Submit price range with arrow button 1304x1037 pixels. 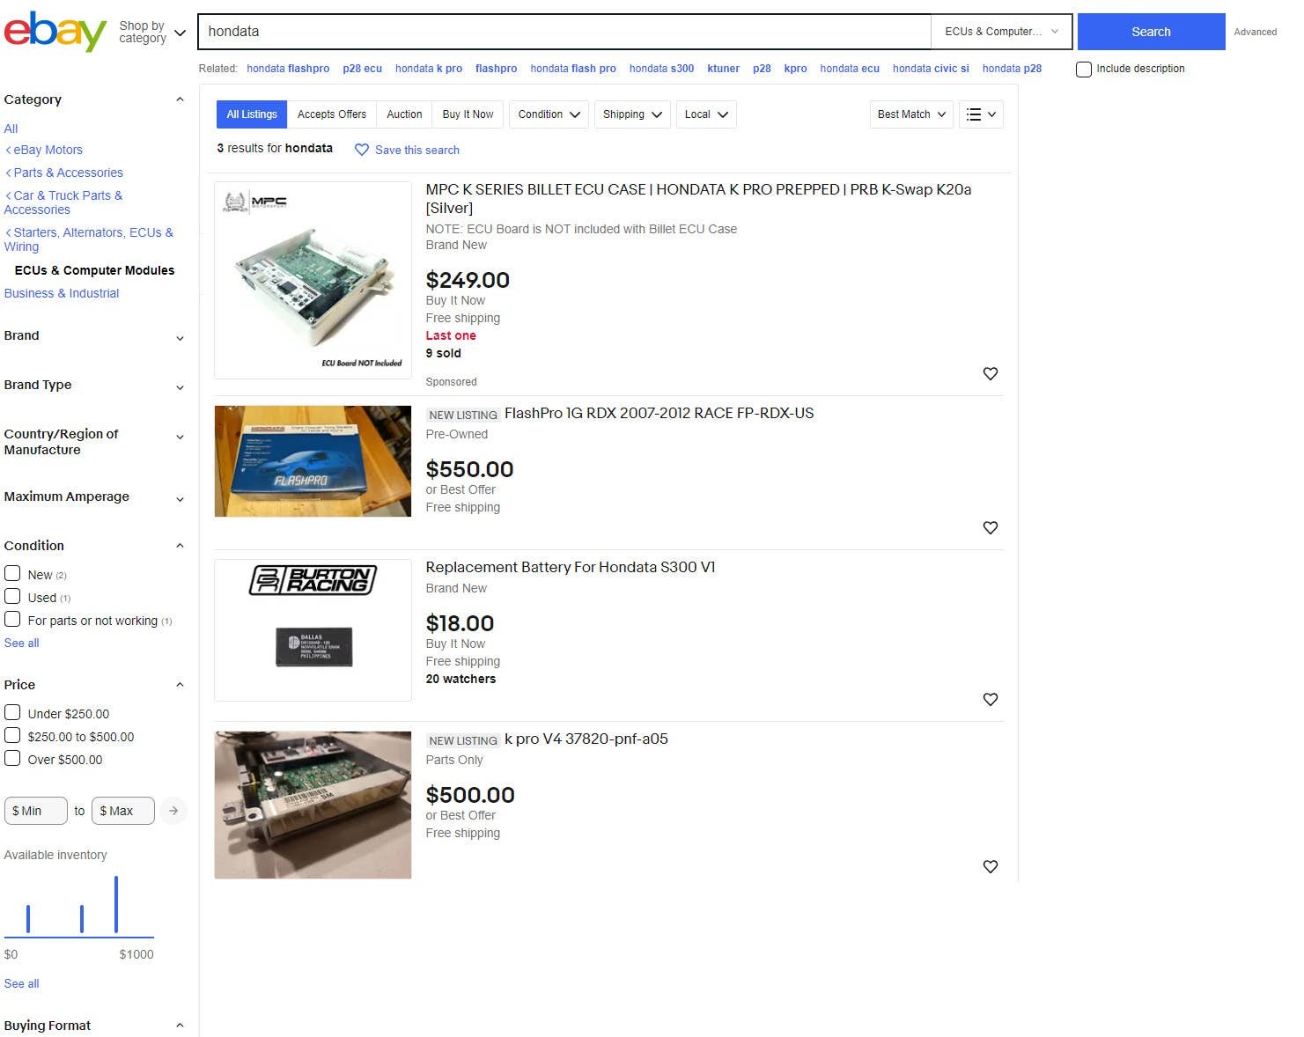(x=173, y=811)
